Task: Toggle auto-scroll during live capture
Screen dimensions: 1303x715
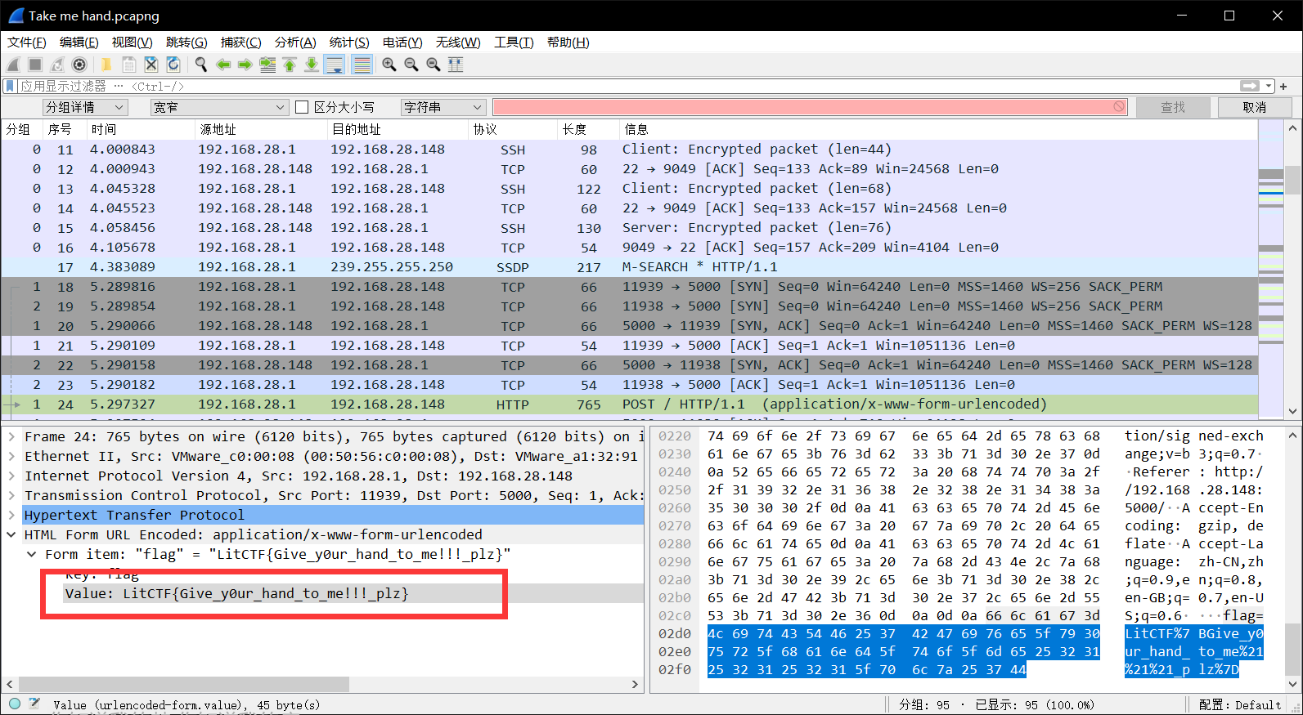Action: [x=335, y=65]
